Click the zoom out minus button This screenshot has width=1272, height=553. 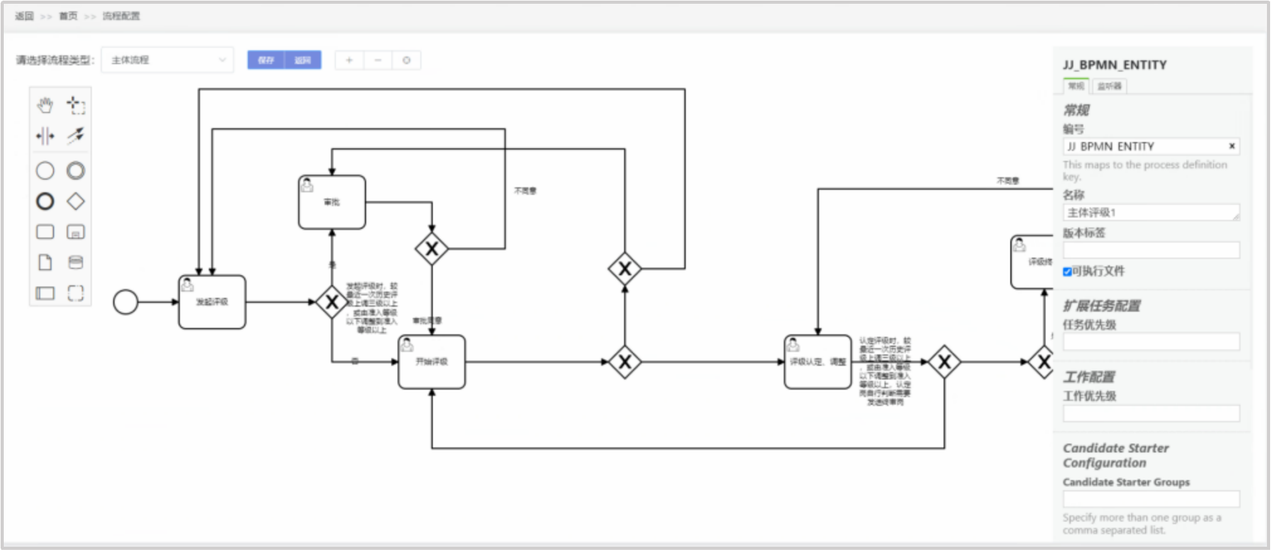tap(378, 60)
